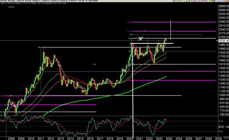Screen dimensions: 229x140
Task: Click the 2016 label on time axis
Action: point(90,139)
